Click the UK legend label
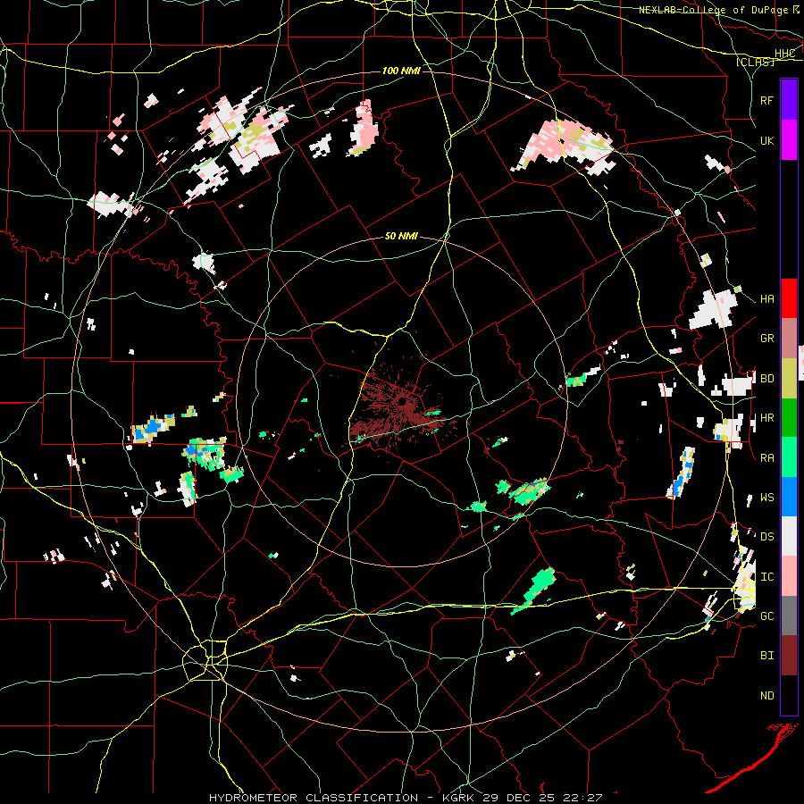This screenshot has height=804, width=804. [766, 140]
